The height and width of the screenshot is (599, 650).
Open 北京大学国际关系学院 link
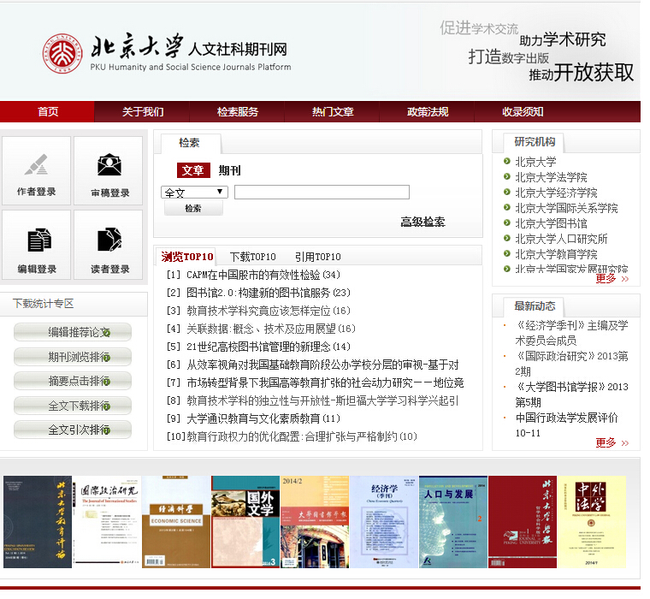point(566,208)
